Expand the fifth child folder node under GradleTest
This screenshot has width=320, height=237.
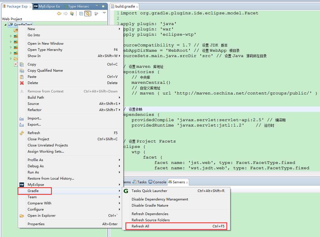11,58
